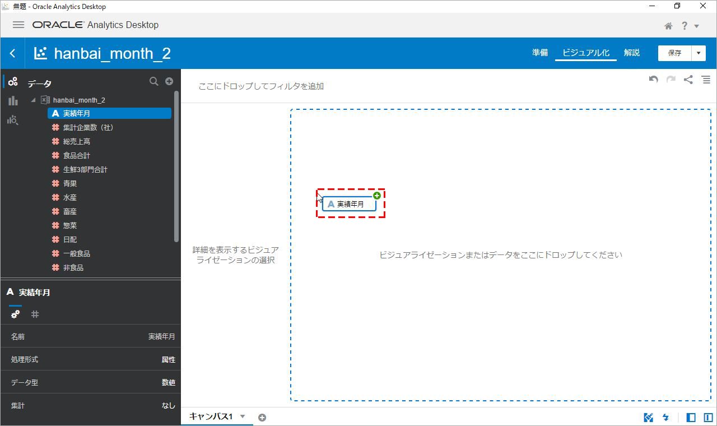Image resolution: width=717 pixels, height=426 pixels.
Task: Select the 実績年月 attribute in data tree
Action: pyautogui.click(x=109, y=113)
